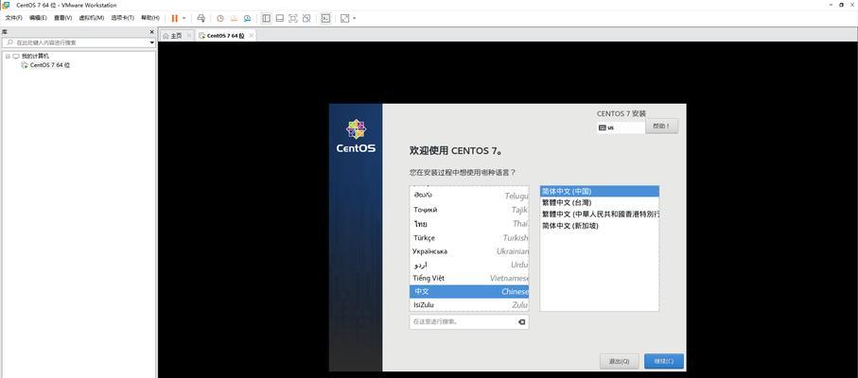858x378 pixels.
Task: Open the 编辑(E) menu
Action: click(x=38, y=18)
